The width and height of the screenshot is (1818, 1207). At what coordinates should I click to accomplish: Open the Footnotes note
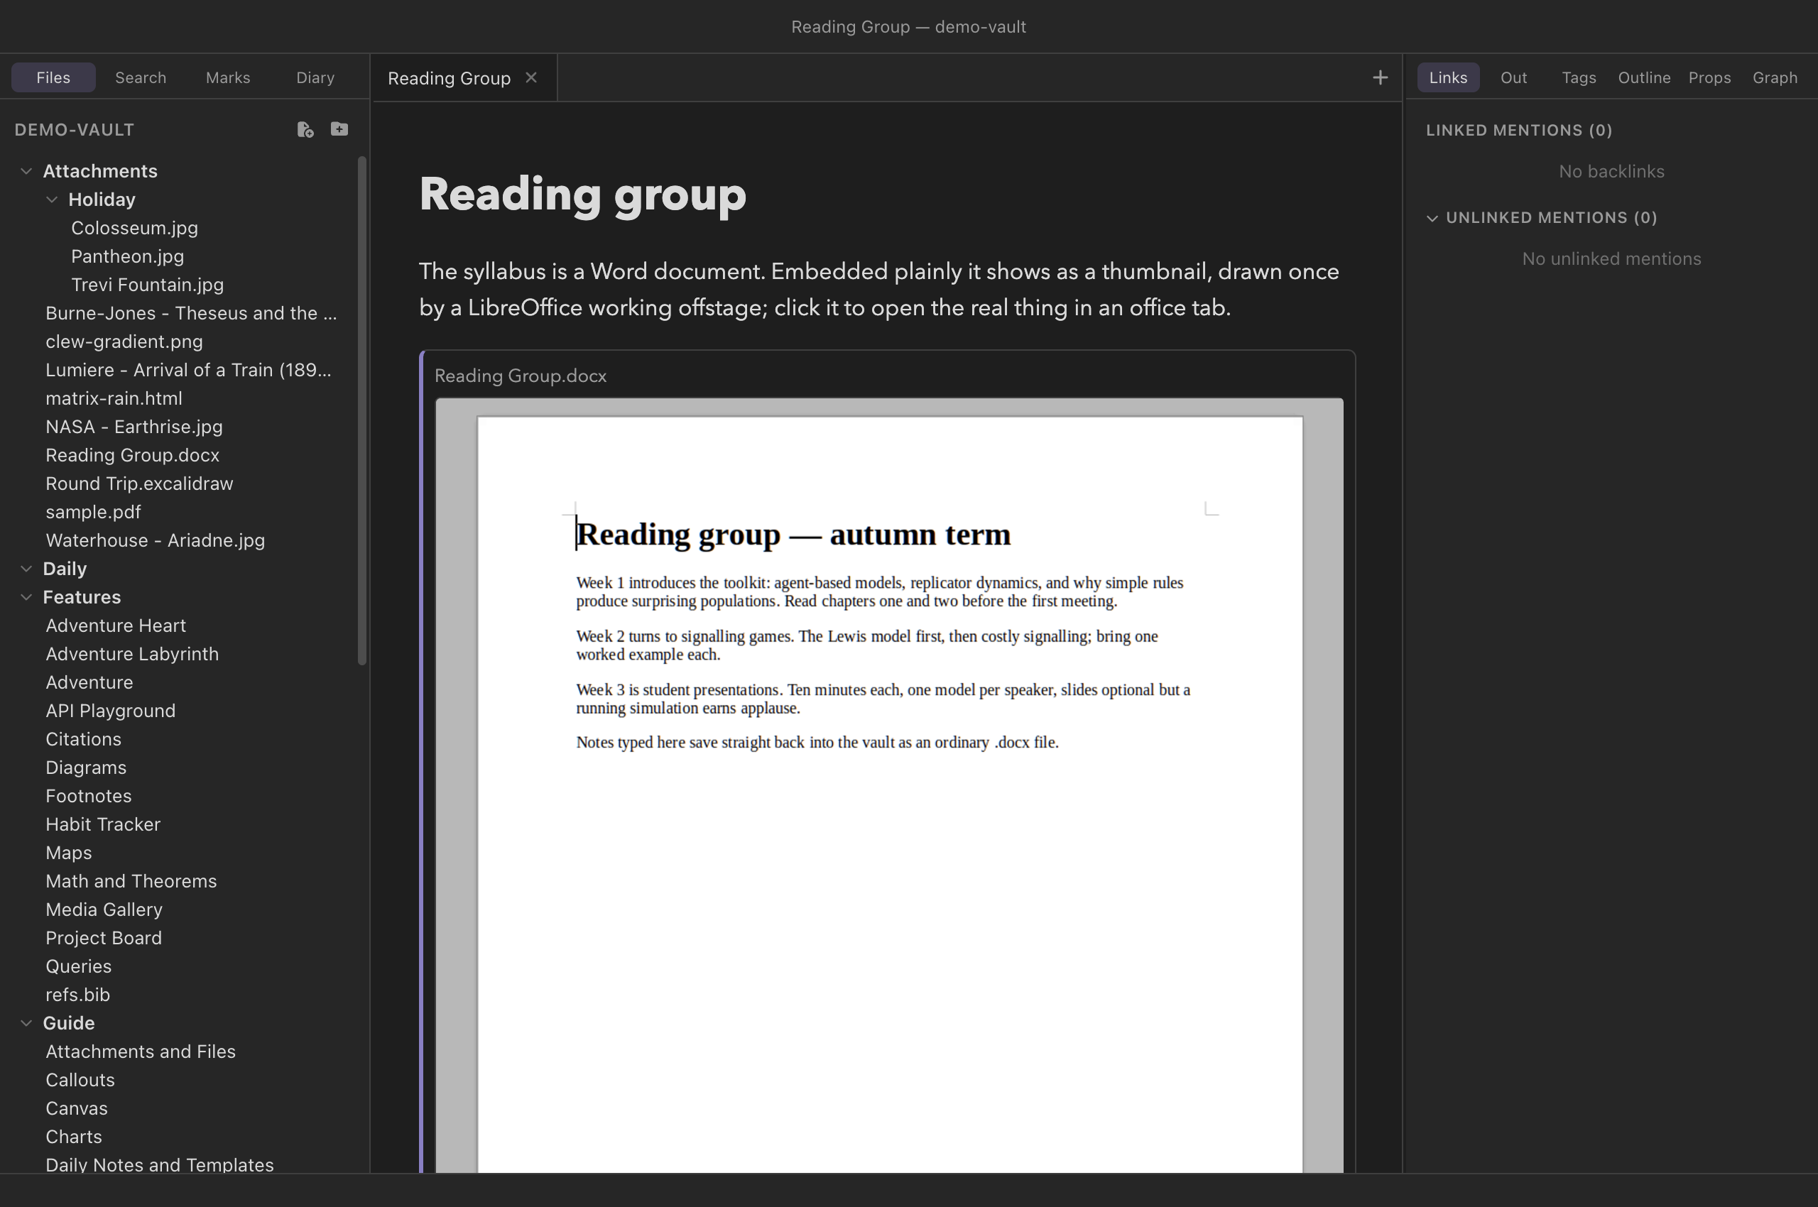click(x=89, y=796)
